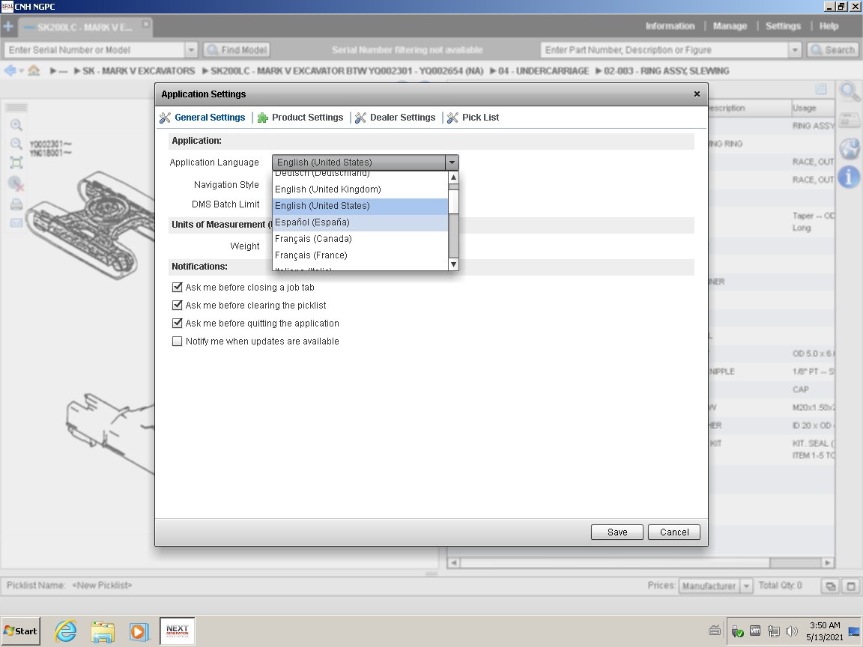Click the volume speaker tray icon
This screenshot has height=647, width=863.
point(791,631)
